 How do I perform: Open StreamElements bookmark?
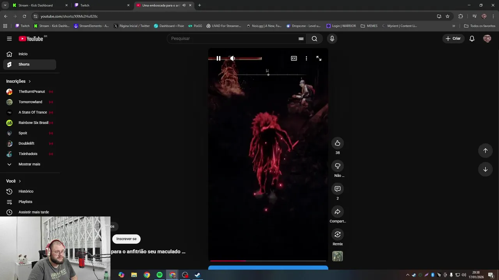91,26
